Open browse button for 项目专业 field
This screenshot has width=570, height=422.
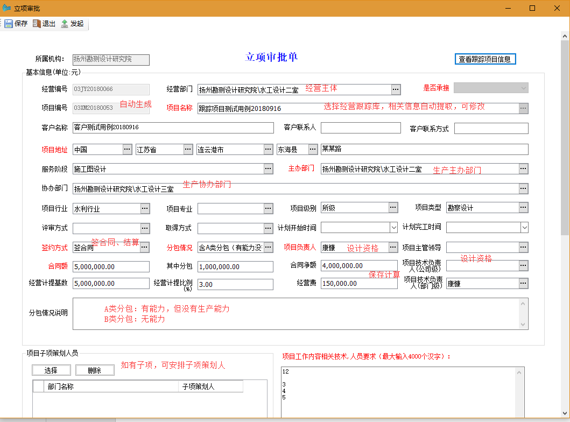coord(268,208)
